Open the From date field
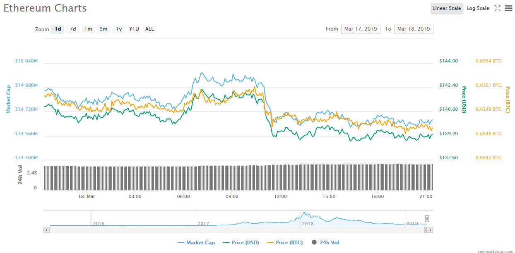The height and width of the screenshot is (253, 515). pyautogui.click(x=361, y=29)
